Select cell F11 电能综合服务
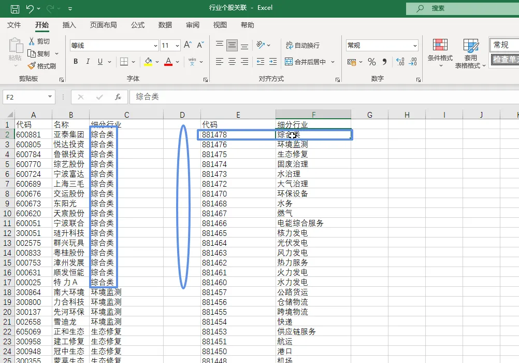 (x=313, y=223)
